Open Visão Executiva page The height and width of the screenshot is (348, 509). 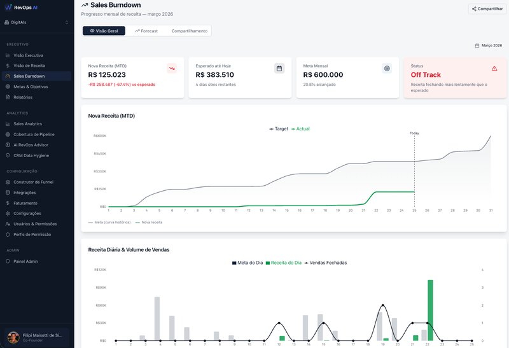click(37, 55)
